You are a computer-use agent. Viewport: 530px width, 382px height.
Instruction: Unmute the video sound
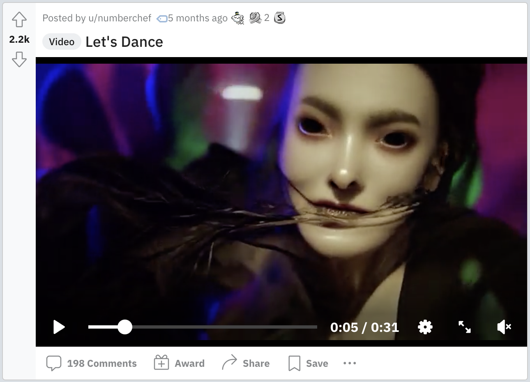pos(504,327)
